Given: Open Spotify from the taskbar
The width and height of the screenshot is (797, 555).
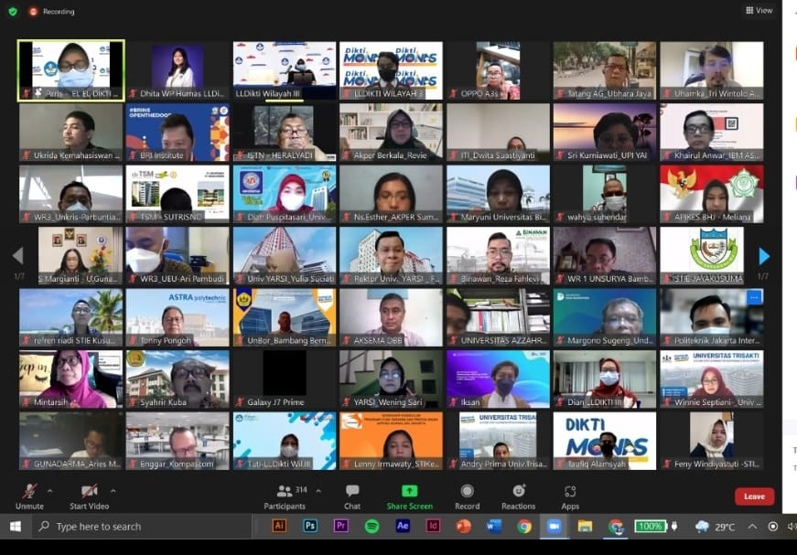Looking at the screenshot, I should click(x=372, y=526).
